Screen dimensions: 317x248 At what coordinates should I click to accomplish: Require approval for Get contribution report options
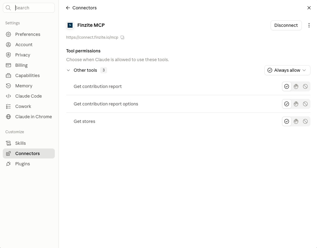(296, 104)
